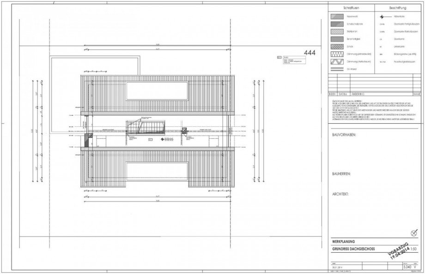Click the "Beschriftung" legend heading
The width and height of the screenshot is (425, 274).
pos(398,8)
